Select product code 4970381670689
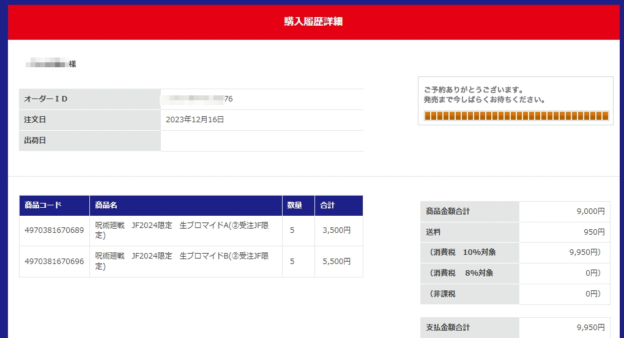The width and height of the screenshot is (624, 338). point(54,230)
